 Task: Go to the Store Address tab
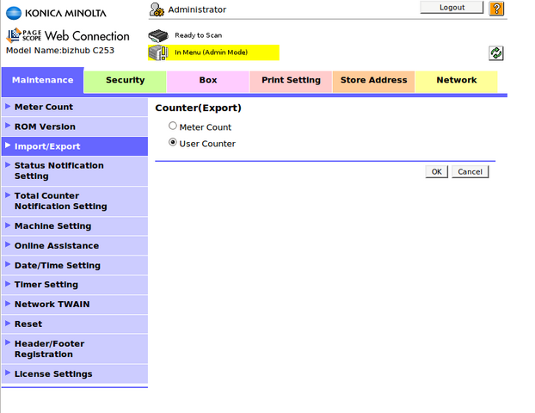coord(373,81)
